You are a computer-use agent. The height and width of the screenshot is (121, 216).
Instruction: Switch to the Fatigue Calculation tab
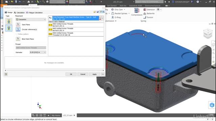pyautogui.click(x=34, y=13)
